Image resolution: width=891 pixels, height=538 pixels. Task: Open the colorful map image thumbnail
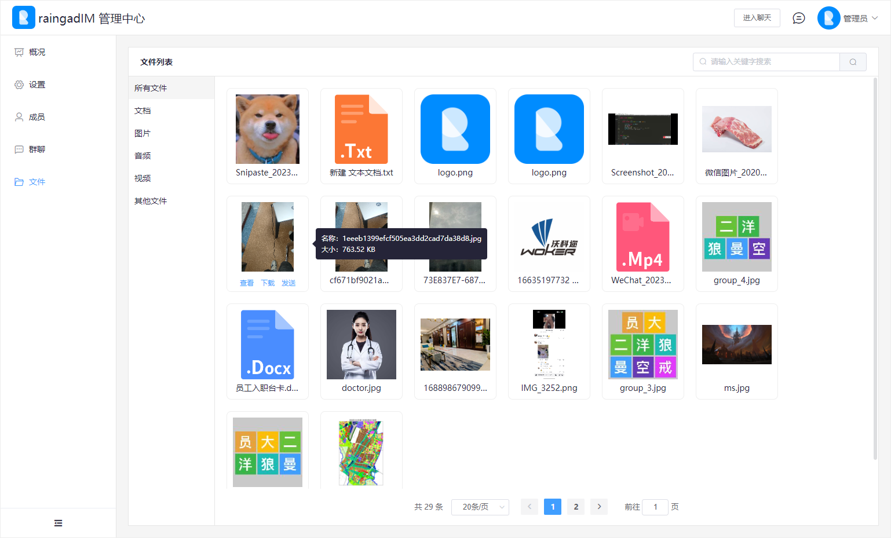[x=361, y=453]
